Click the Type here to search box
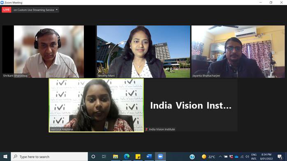The height and width of the screenshot is (161, 287). 49,156
